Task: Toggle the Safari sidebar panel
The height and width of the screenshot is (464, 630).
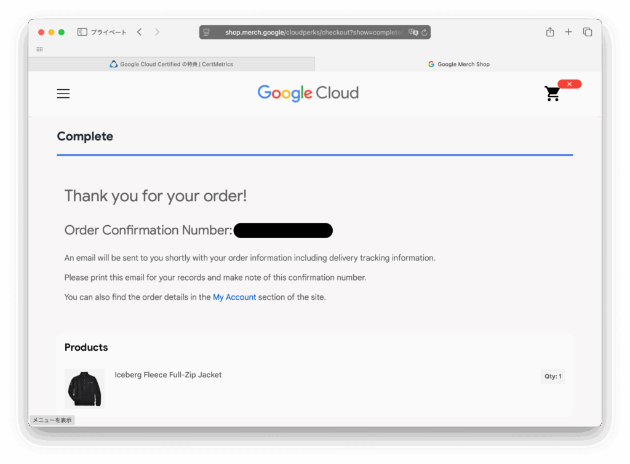Action: (82, 32)
